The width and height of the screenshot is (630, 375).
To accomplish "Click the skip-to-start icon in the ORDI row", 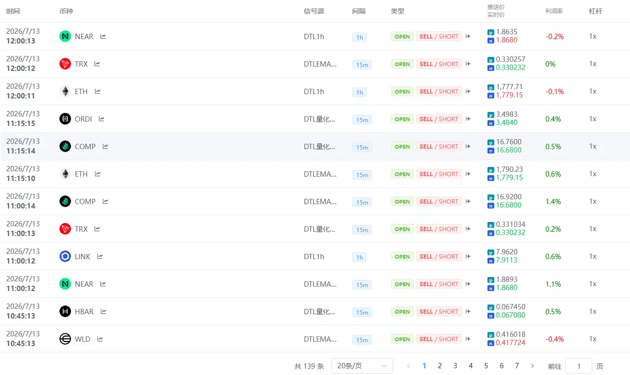I will 468,119.
